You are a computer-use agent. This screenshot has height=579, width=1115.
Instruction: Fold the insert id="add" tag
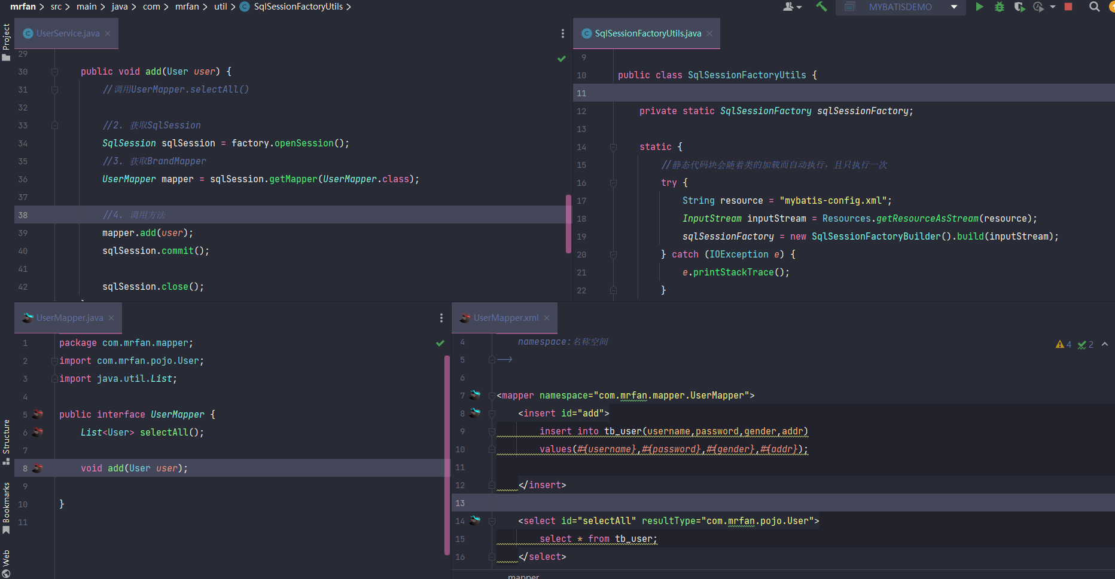pos(492,413)
